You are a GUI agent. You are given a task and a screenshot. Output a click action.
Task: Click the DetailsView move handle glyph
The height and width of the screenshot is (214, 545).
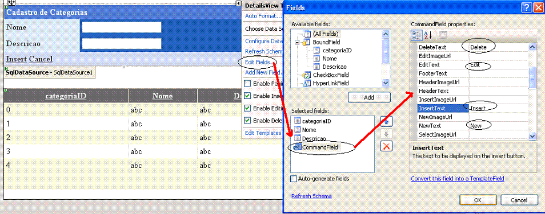[11, 2]
